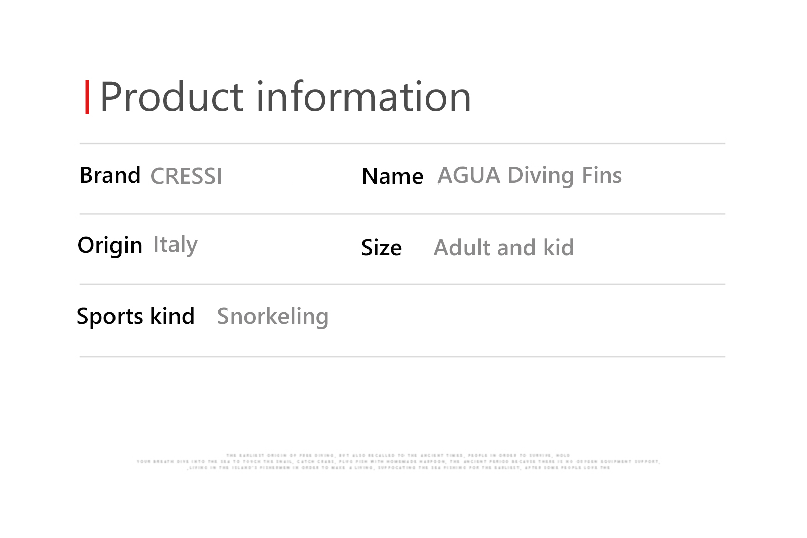807x538 pixels.
Task: Click the divider line under Origin row
Action: point(402,284)
